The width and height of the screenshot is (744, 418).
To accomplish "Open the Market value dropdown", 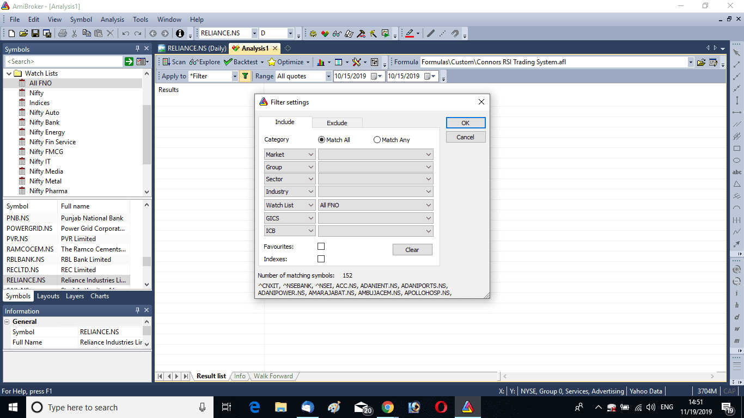I will pos(376,155).
